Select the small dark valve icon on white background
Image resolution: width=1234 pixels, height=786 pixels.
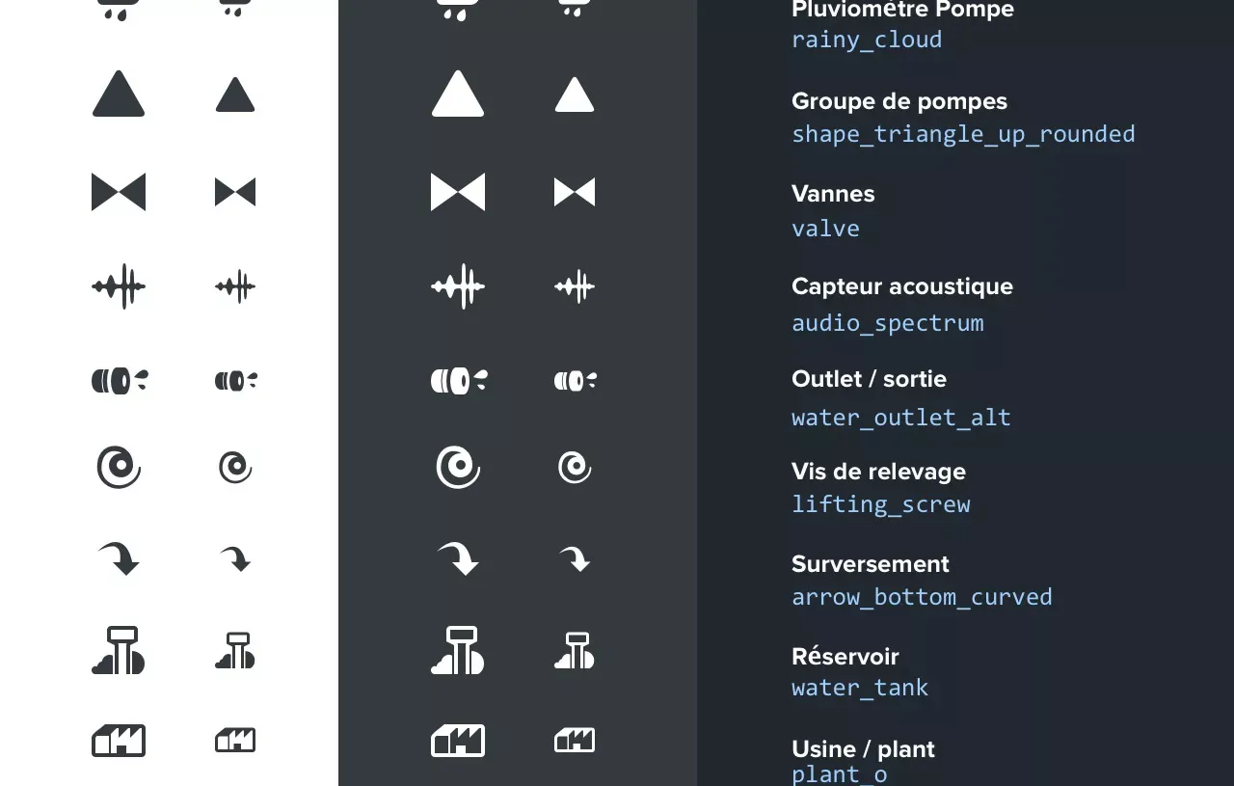tap(235, 192)
